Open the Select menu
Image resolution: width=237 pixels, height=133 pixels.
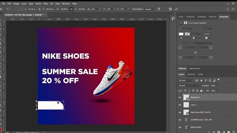[38, 4]
